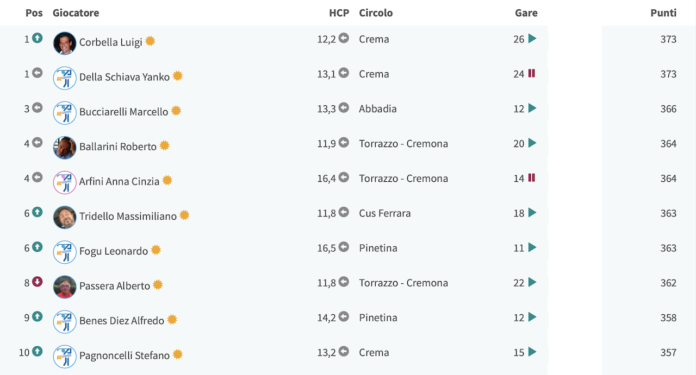Click the Giocatore column header
This screenshot has height=375, width=696.
76,13
